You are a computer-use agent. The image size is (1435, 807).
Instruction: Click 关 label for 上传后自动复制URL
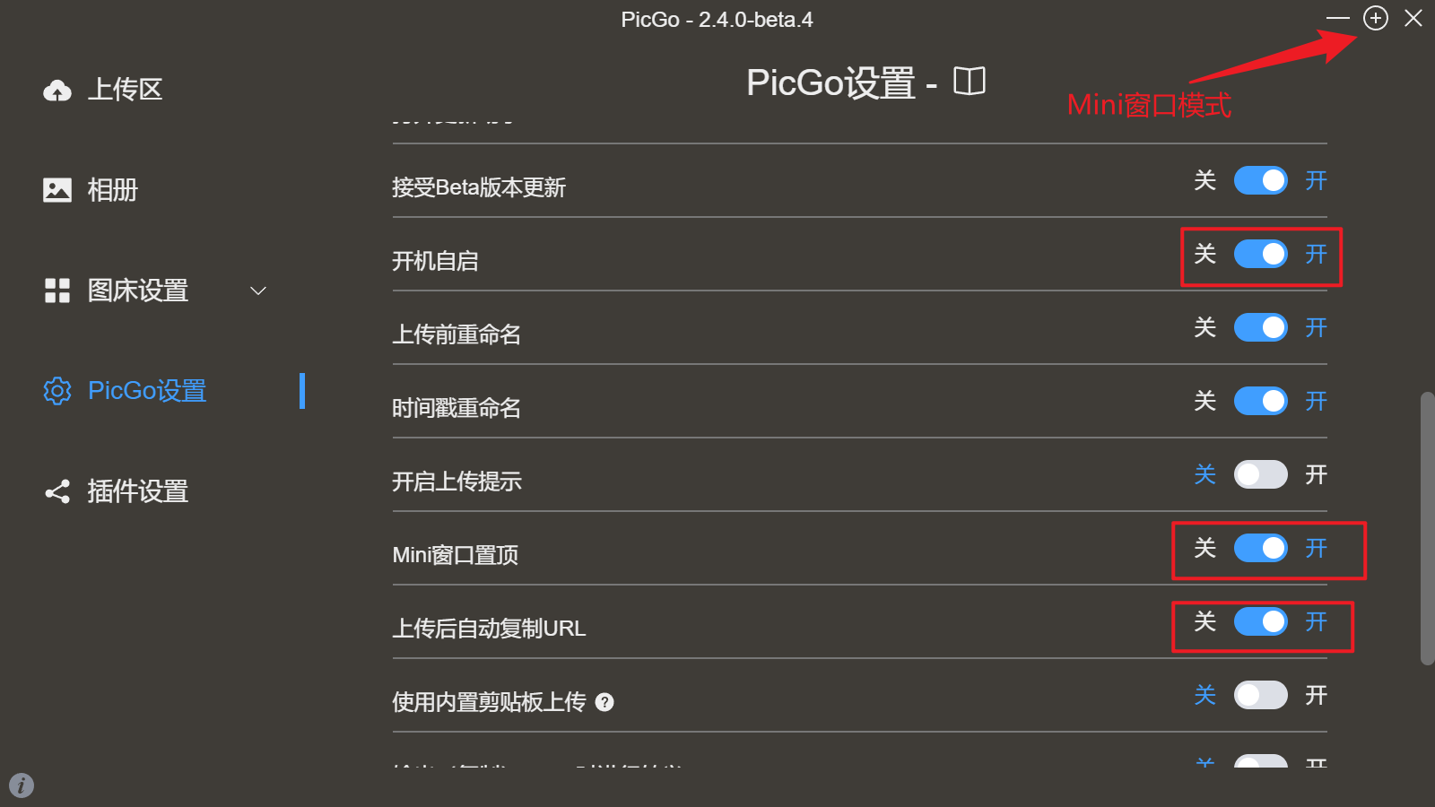1205,621
